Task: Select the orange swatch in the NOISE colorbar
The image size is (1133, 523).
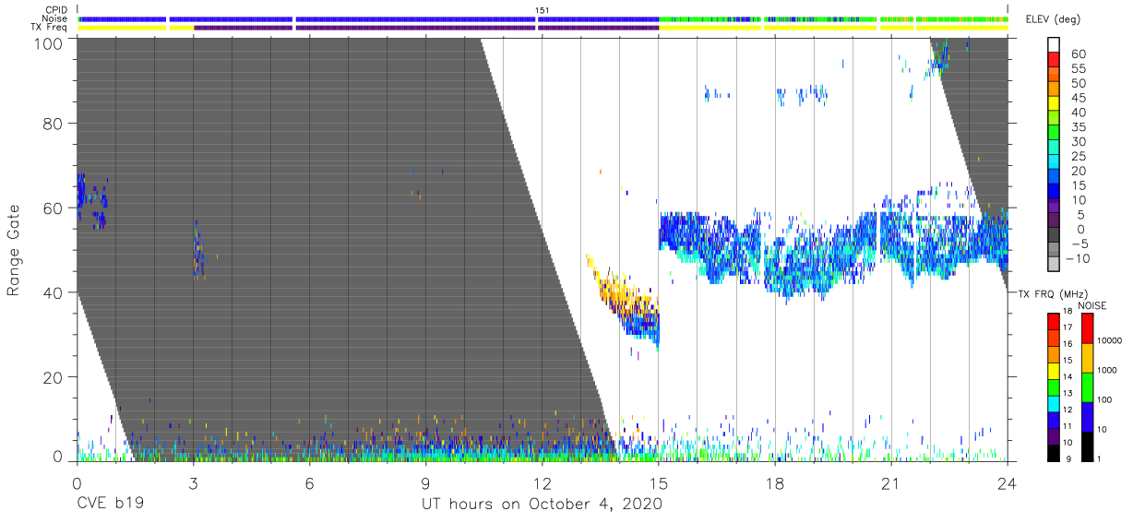Action: 1087,357
